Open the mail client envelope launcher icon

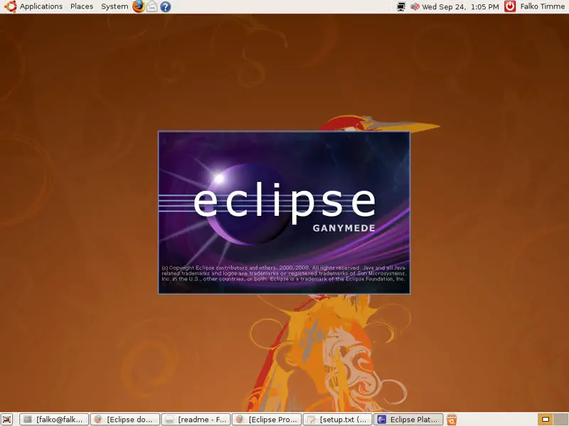pyautogui.click(x=152, y=6)
